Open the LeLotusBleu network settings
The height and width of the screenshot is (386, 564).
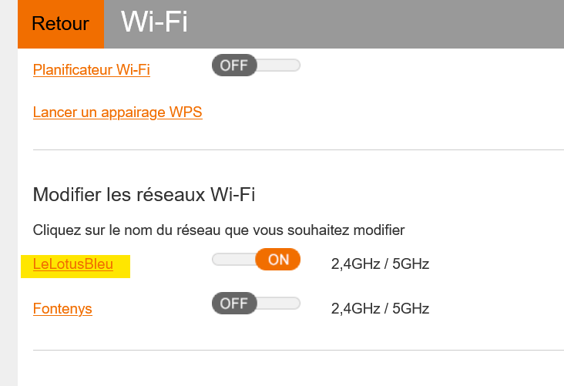[x=73, y=265]
